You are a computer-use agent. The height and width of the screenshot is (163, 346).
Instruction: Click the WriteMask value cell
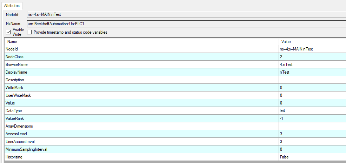pyautogui.click(x=312, y=88)
